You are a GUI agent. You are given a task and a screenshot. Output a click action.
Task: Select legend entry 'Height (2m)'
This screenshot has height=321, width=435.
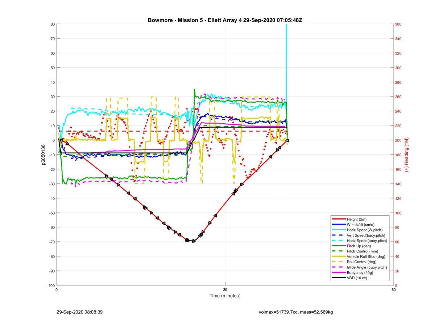coord(357,219)
